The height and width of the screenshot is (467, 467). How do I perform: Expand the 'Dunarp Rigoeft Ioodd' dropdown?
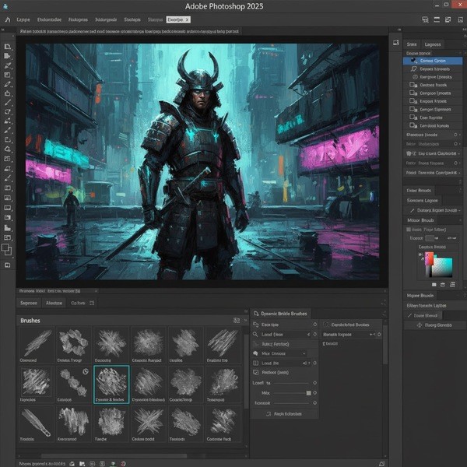coord(459,211)
